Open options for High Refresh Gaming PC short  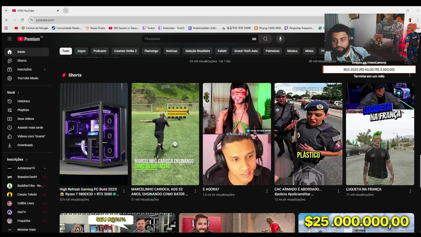124,191
